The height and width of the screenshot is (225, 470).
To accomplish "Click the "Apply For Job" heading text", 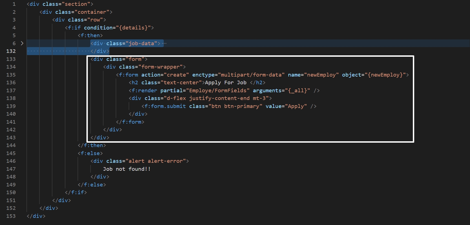I will pyautogui.click(x=226, y=83).
